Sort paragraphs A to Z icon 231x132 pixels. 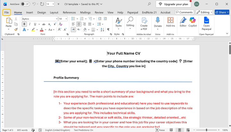[102, 30]
